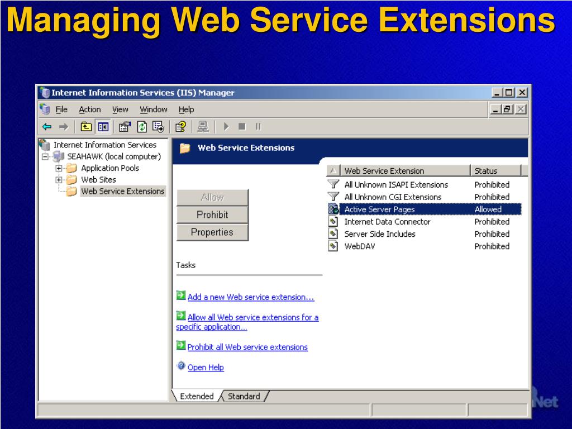
Task: Click the Stop item square icon
Action: tap(242, 127)
